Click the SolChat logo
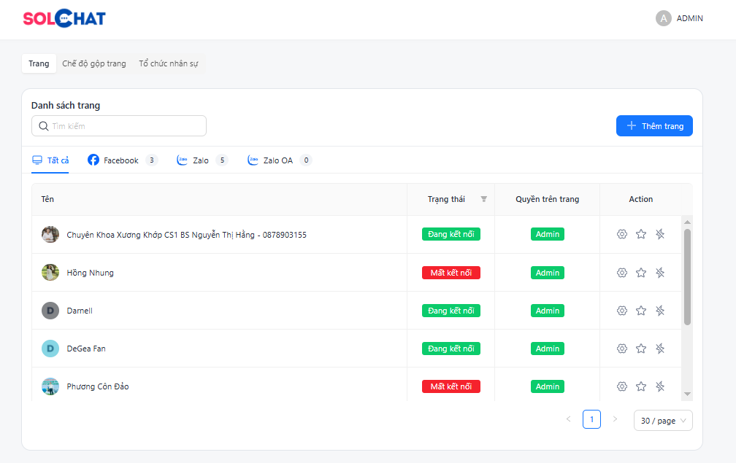 pyautogui.click(x=64, y=19)
